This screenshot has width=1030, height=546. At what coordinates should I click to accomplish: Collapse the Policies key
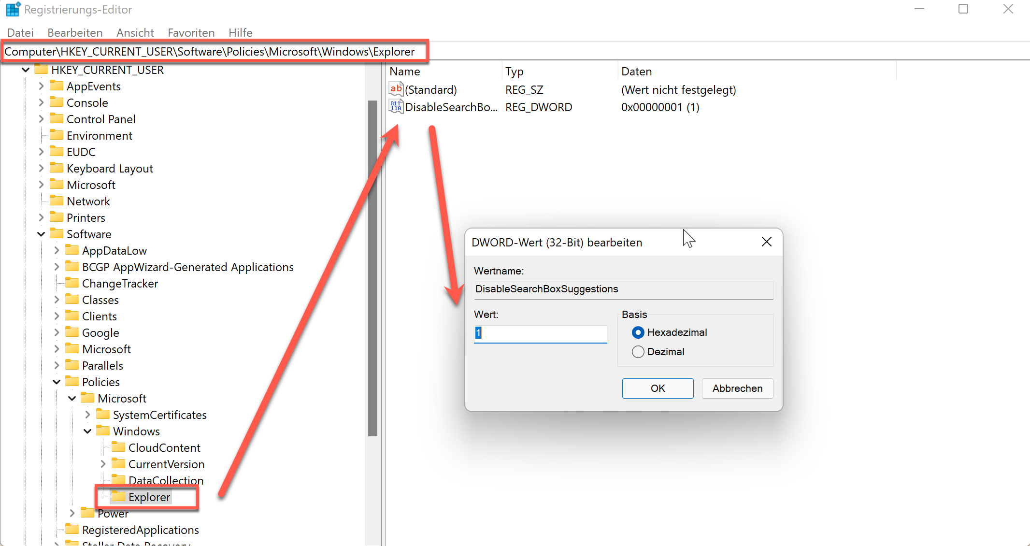coord(57,382)
